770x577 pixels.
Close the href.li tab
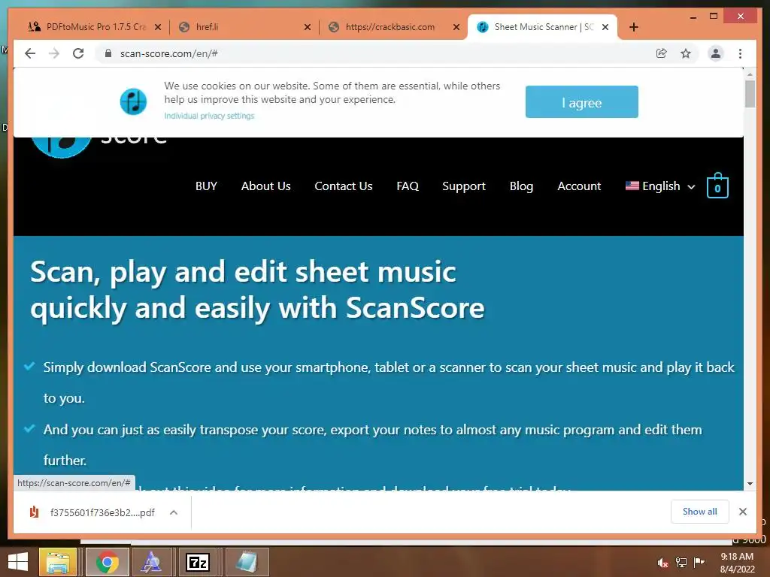coord(308,27)
